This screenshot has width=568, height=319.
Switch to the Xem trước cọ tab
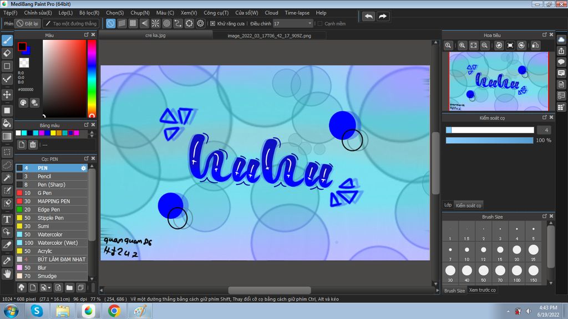point(482,290)
